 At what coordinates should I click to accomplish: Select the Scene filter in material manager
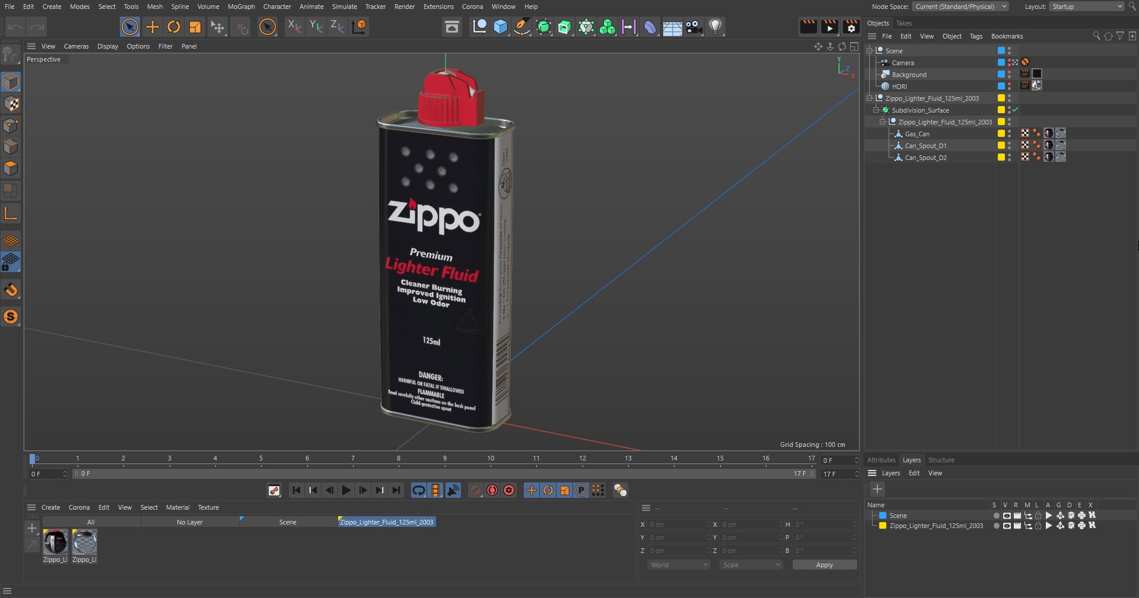point(288,522)
